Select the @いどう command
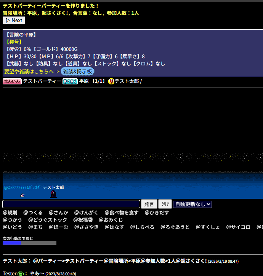Viewport: 263px width, 276px height. tap(12, 227)
